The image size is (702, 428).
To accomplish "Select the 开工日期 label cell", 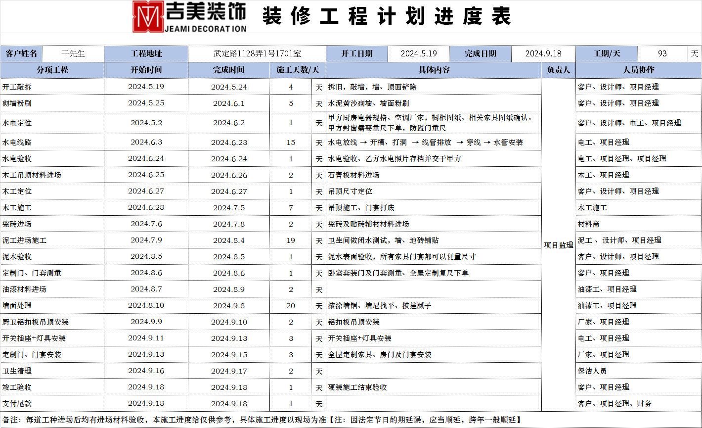I will [x=357, y=53].
